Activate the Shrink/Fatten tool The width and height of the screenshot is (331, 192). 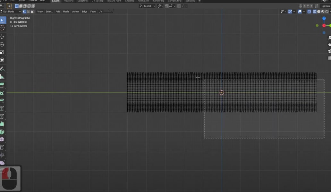click(2, 155)
